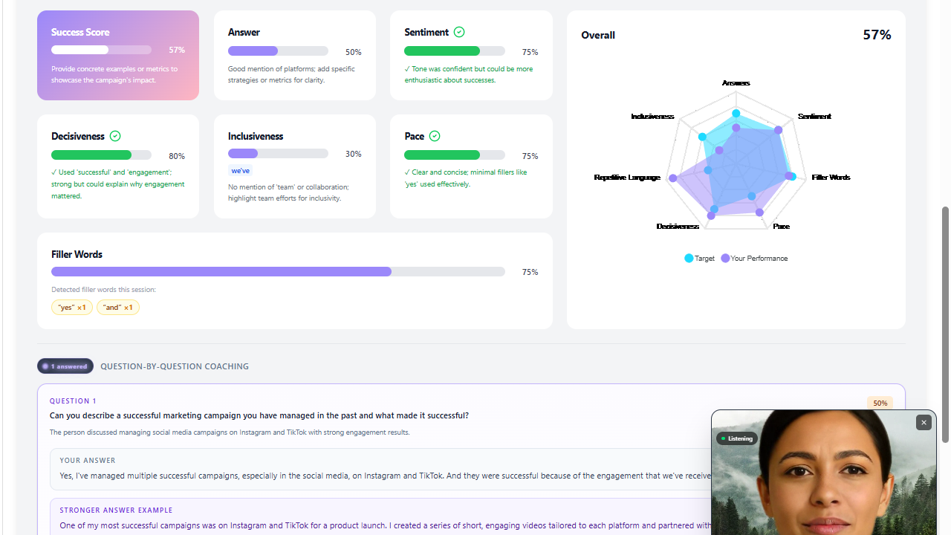Open the Success Score card
Image resolution: width=951 pixels, height=535 pixels.
pos(118,55)
